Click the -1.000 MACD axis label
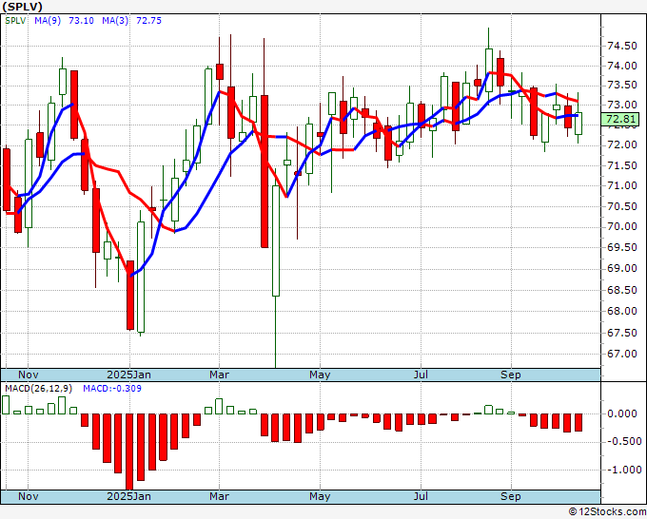Viewport: 647px width, 519px height. point(620,470)
